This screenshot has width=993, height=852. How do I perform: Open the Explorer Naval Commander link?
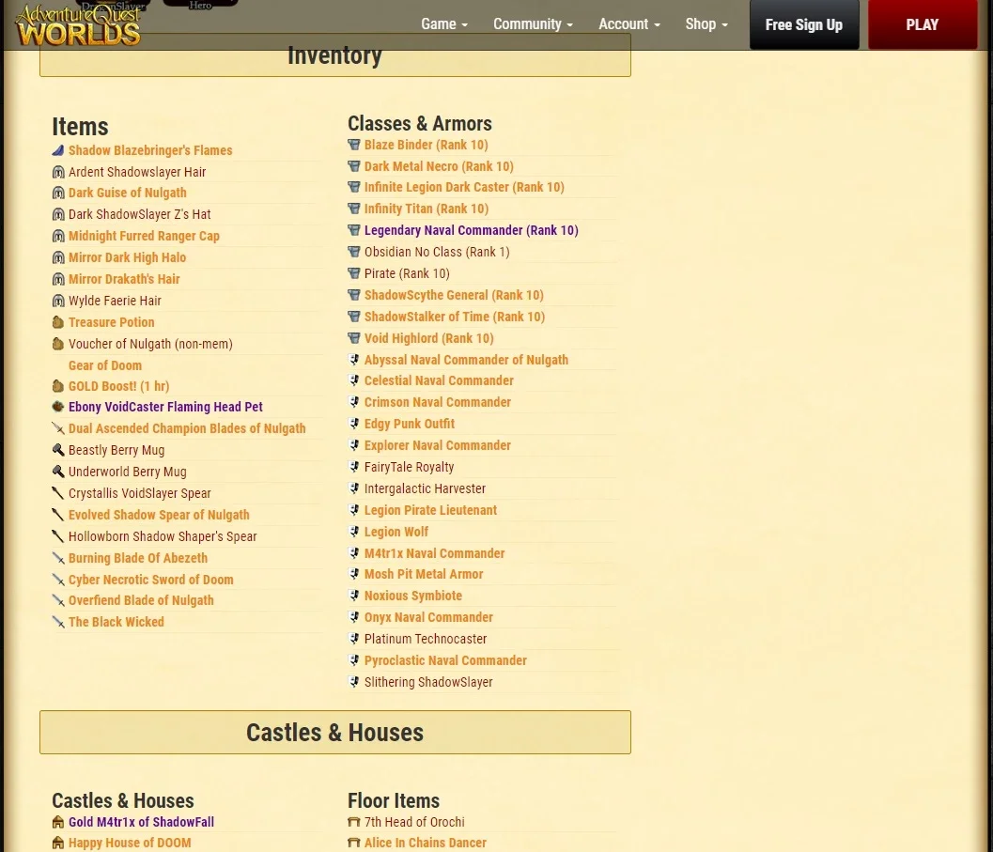click(x=438, y=445)
